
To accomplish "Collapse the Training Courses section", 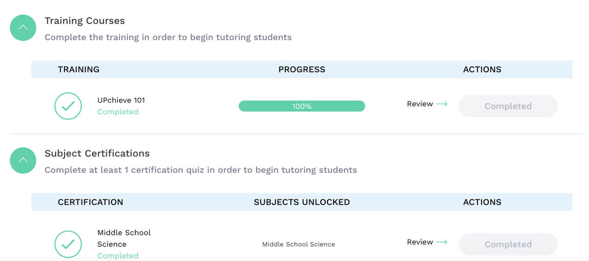I will click(x=23, y=28).
